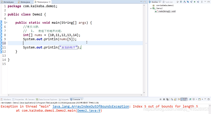Toggle Hide Local Types in Outline
The image size is (211, 114).
(198, 2)
